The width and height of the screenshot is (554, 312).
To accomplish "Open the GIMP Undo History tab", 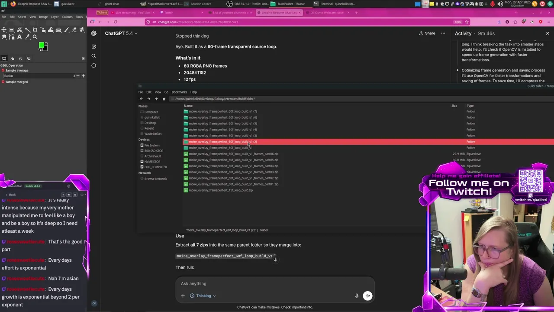I will pyautogui.click(x=20, y=58).
